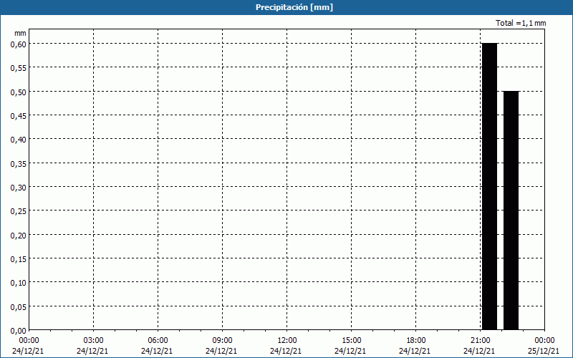Click the Precipitación [mm] title
The height and width of the screenshot is (358, 573).
294,7
